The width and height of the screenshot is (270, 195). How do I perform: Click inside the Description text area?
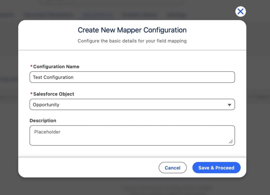[132, 135]
